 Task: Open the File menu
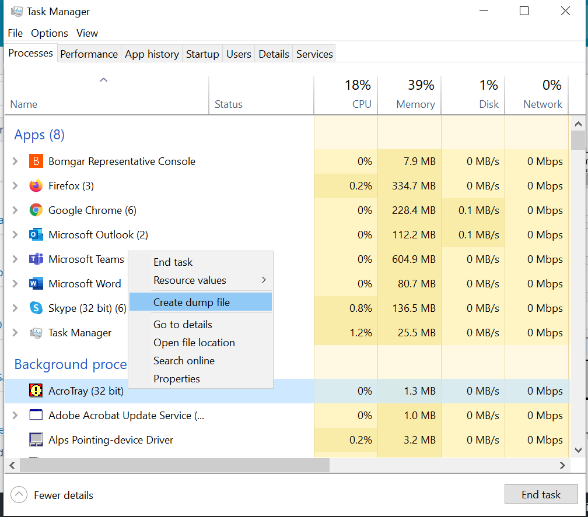click(x=15, y=33)
